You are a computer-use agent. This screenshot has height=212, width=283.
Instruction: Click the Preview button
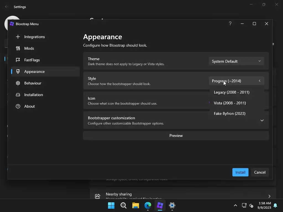pos(176,136)
